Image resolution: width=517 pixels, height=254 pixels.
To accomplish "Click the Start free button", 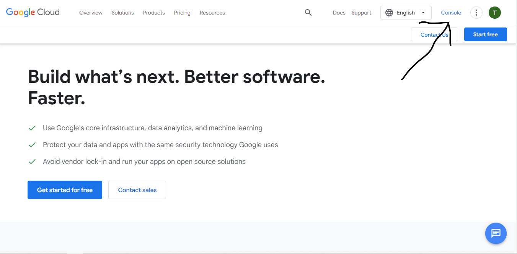I will (x=485, y=34).
